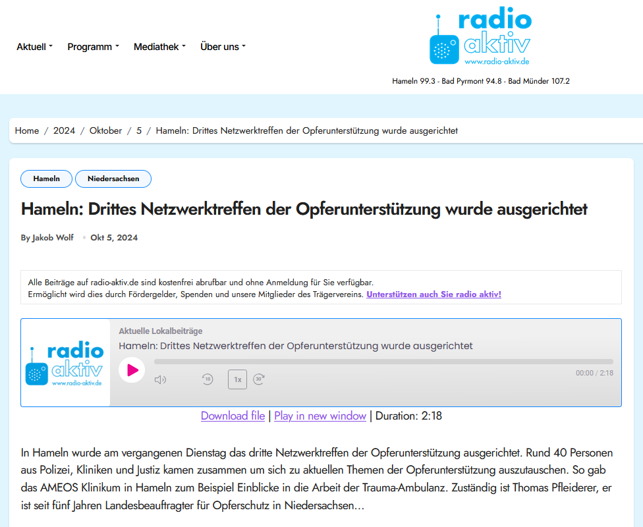Change playback speed 1x button

coord(237,379)
